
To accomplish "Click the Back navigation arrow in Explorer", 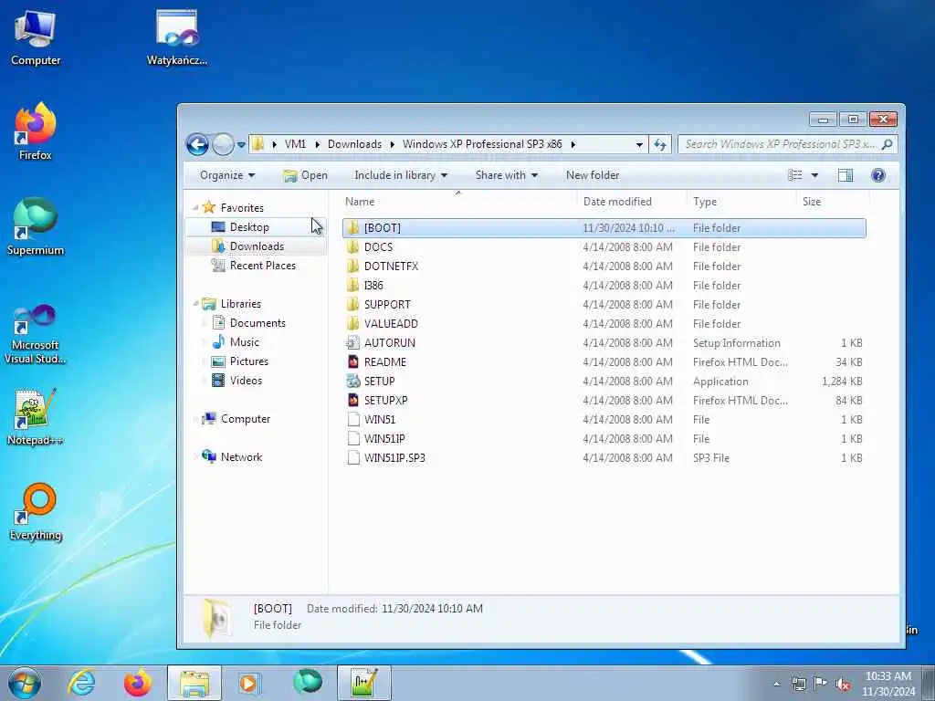I will coord(197,144).
